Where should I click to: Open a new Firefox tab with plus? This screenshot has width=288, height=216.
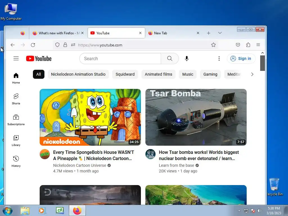tap(208, 33)
